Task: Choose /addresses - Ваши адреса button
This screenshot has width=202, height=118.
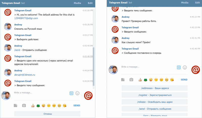Action: [x=155, y=88]
